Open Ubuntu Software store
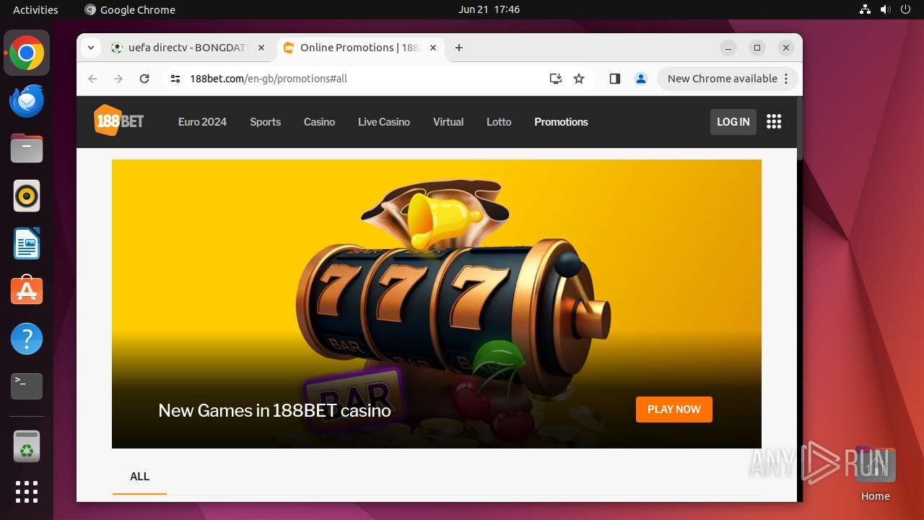 [27, 291]
